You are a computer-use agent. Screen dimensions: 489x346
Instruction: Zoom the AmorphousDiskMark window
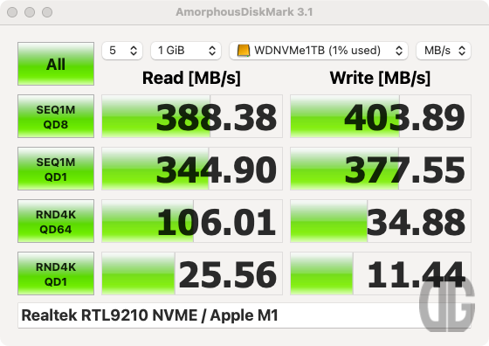[47, 12]
